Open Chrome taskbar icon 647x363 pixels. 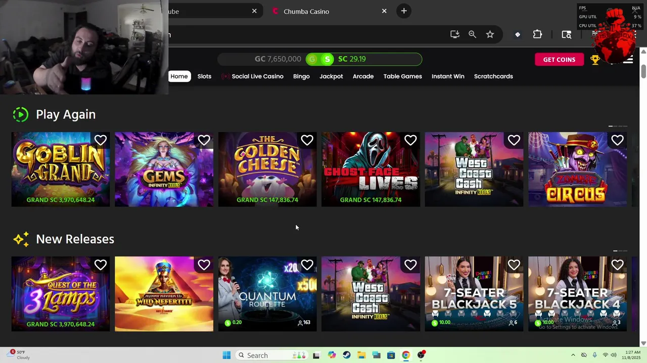point(406,355)
